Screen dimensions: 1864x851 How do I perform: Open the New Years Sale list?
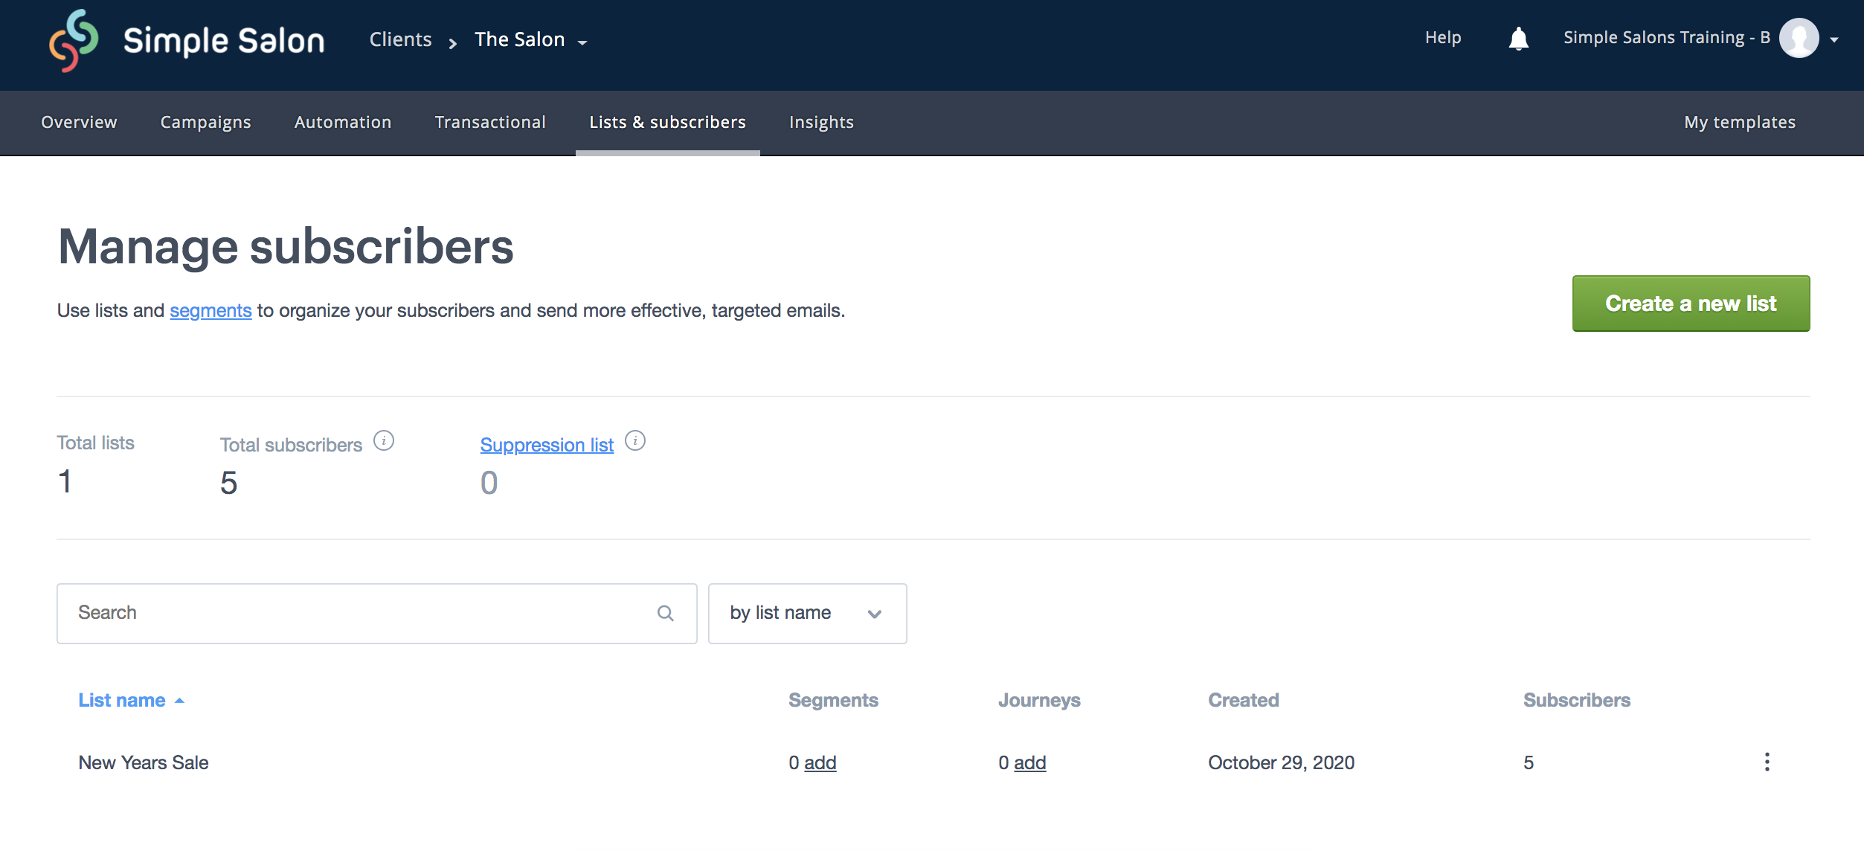point(144,762)
